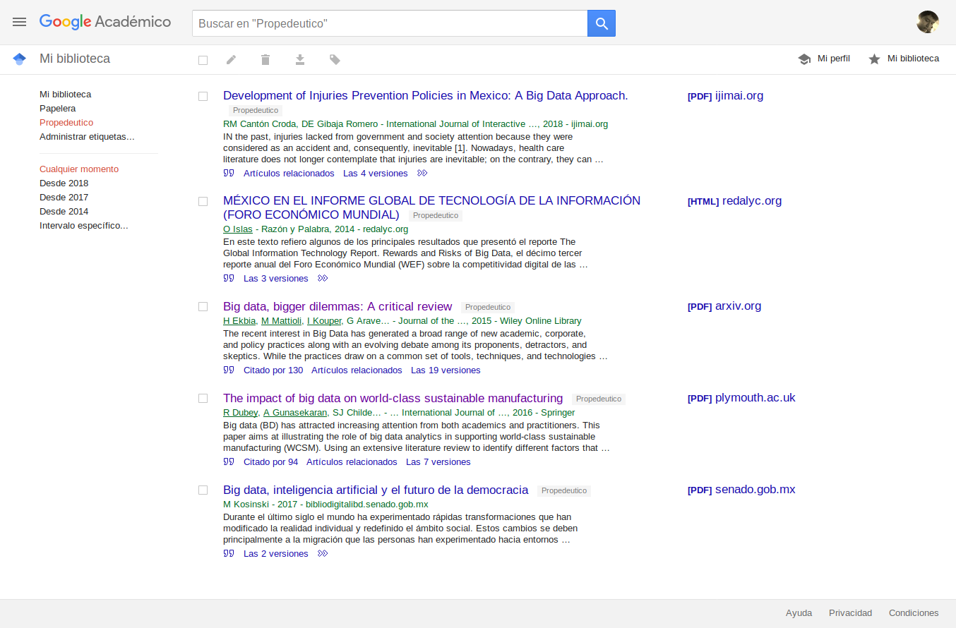Open Las 7 versiones link
This screenshot has width=956, height=628.
click(x=438, y=461)
